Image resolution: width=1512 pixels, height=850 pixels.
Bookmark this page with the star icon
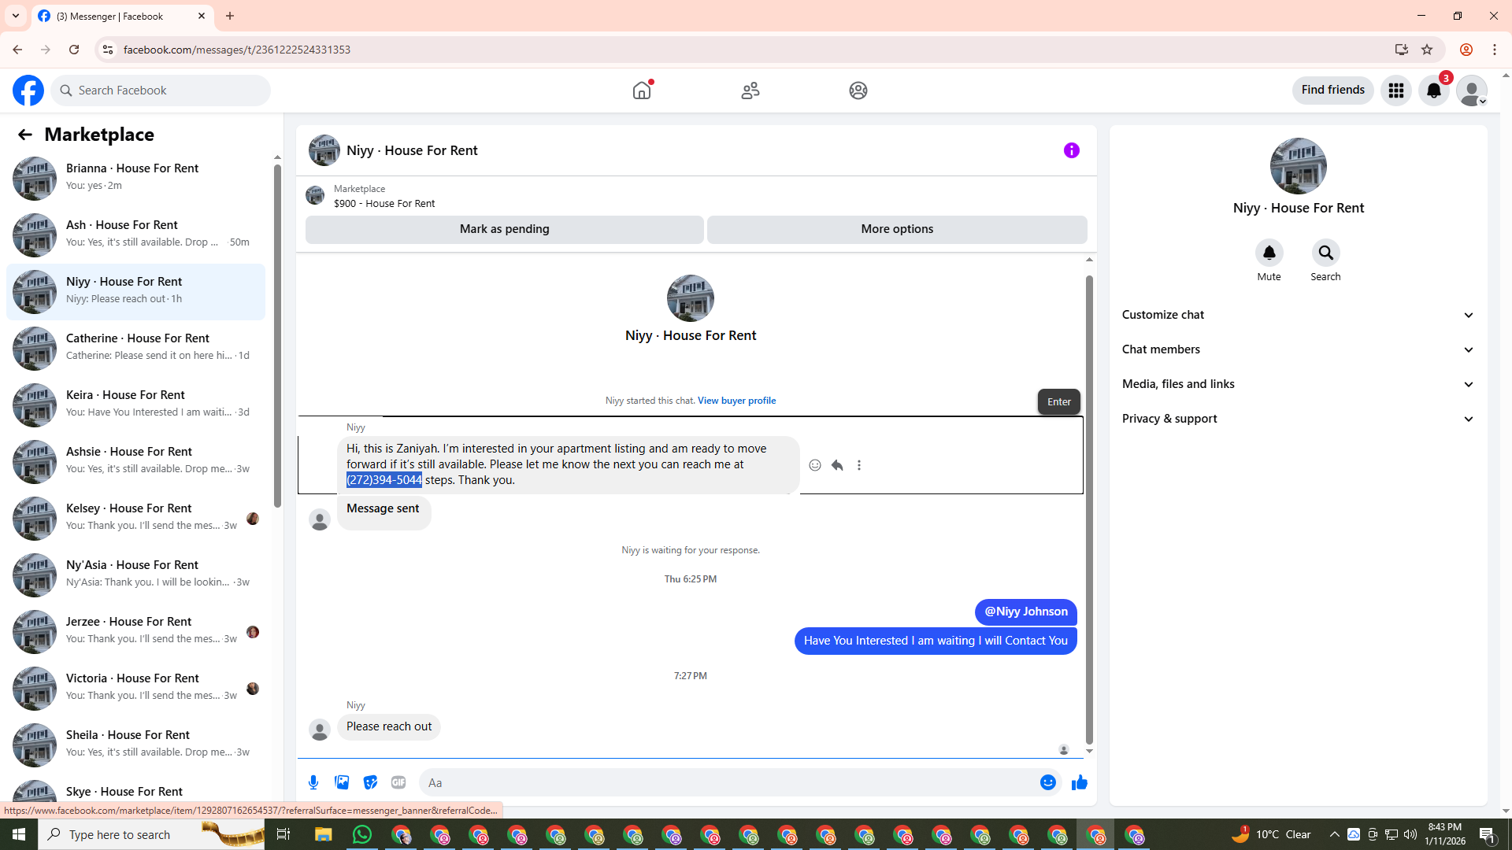[x=1427, y=50]
